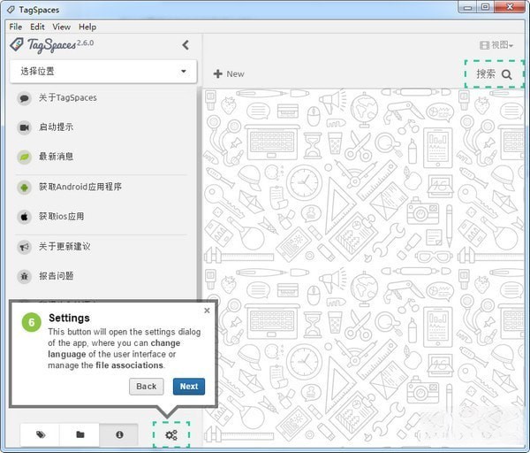Click the green leaf icon for 最新消息
Image resolution: width=530 pixels, height=453 pixels.
tap(24, 157)
